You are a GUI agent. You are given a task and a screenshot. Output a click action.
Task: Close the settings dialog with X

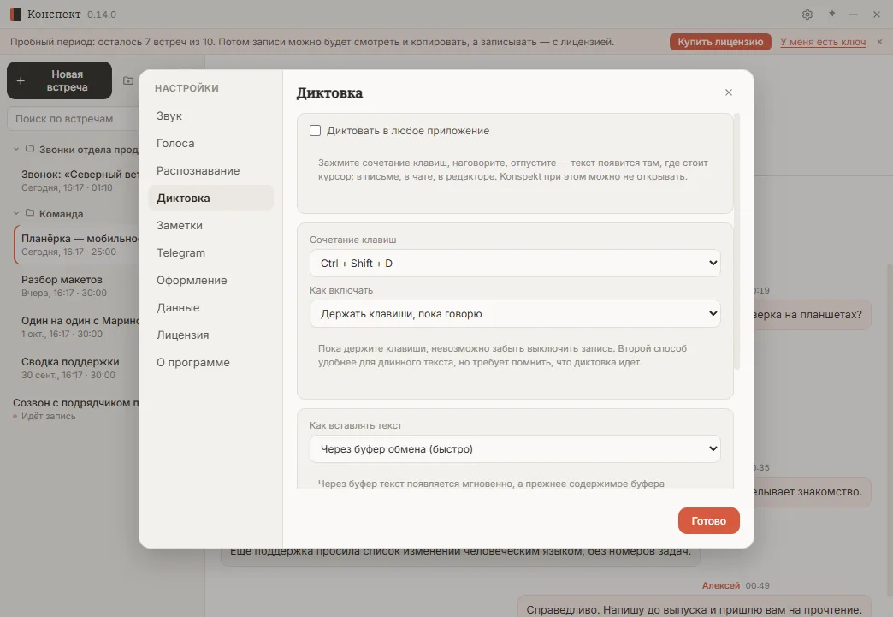[x=729, y=92]
